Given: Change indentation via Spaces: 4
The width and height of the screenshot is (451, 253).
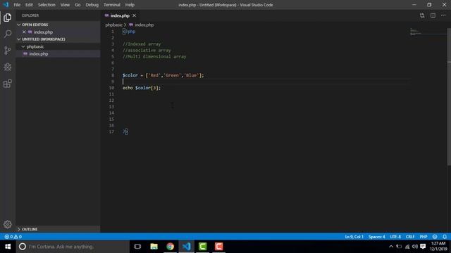Looking at the screenshot, I should pos(376,237).
